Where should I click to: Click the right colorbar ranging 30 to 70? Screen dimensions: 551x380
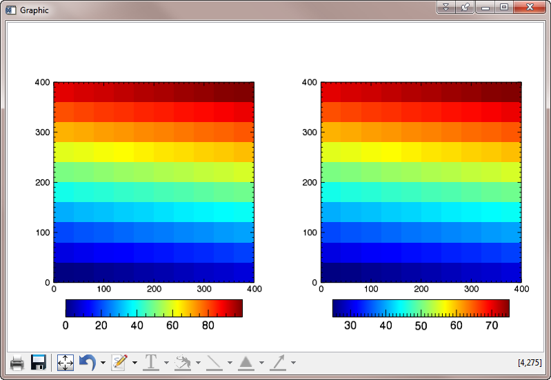click(421, 308)
